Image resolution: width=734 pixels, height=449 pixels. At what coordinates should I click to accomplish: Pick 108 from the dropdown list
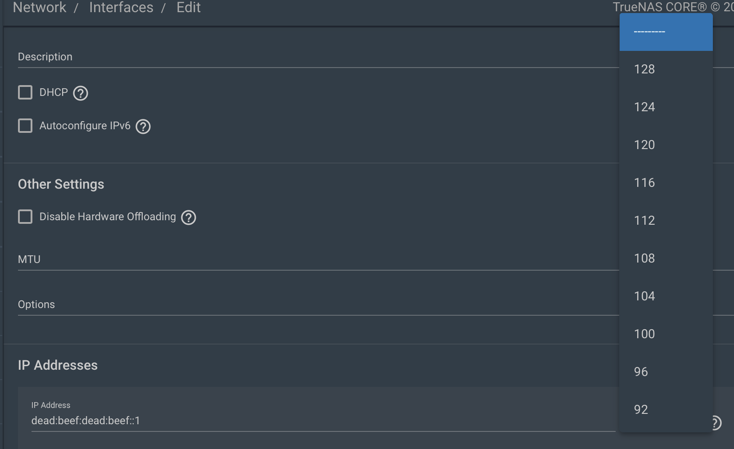coord(666,259)
